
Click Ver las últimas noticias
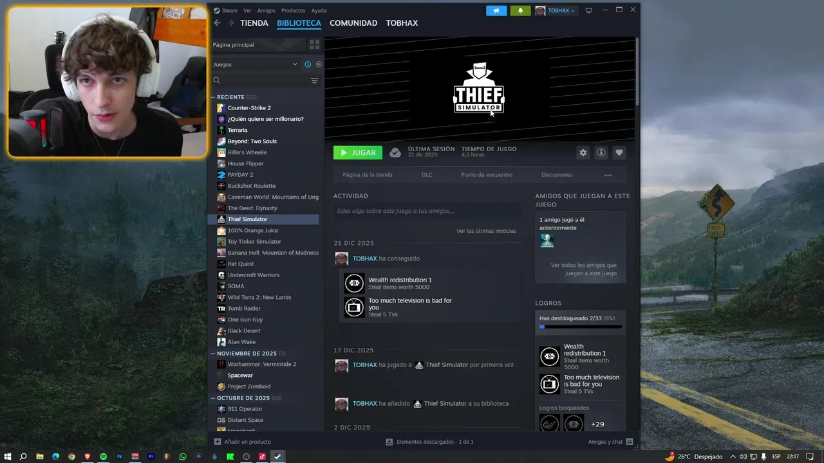(x=486, y=231)
